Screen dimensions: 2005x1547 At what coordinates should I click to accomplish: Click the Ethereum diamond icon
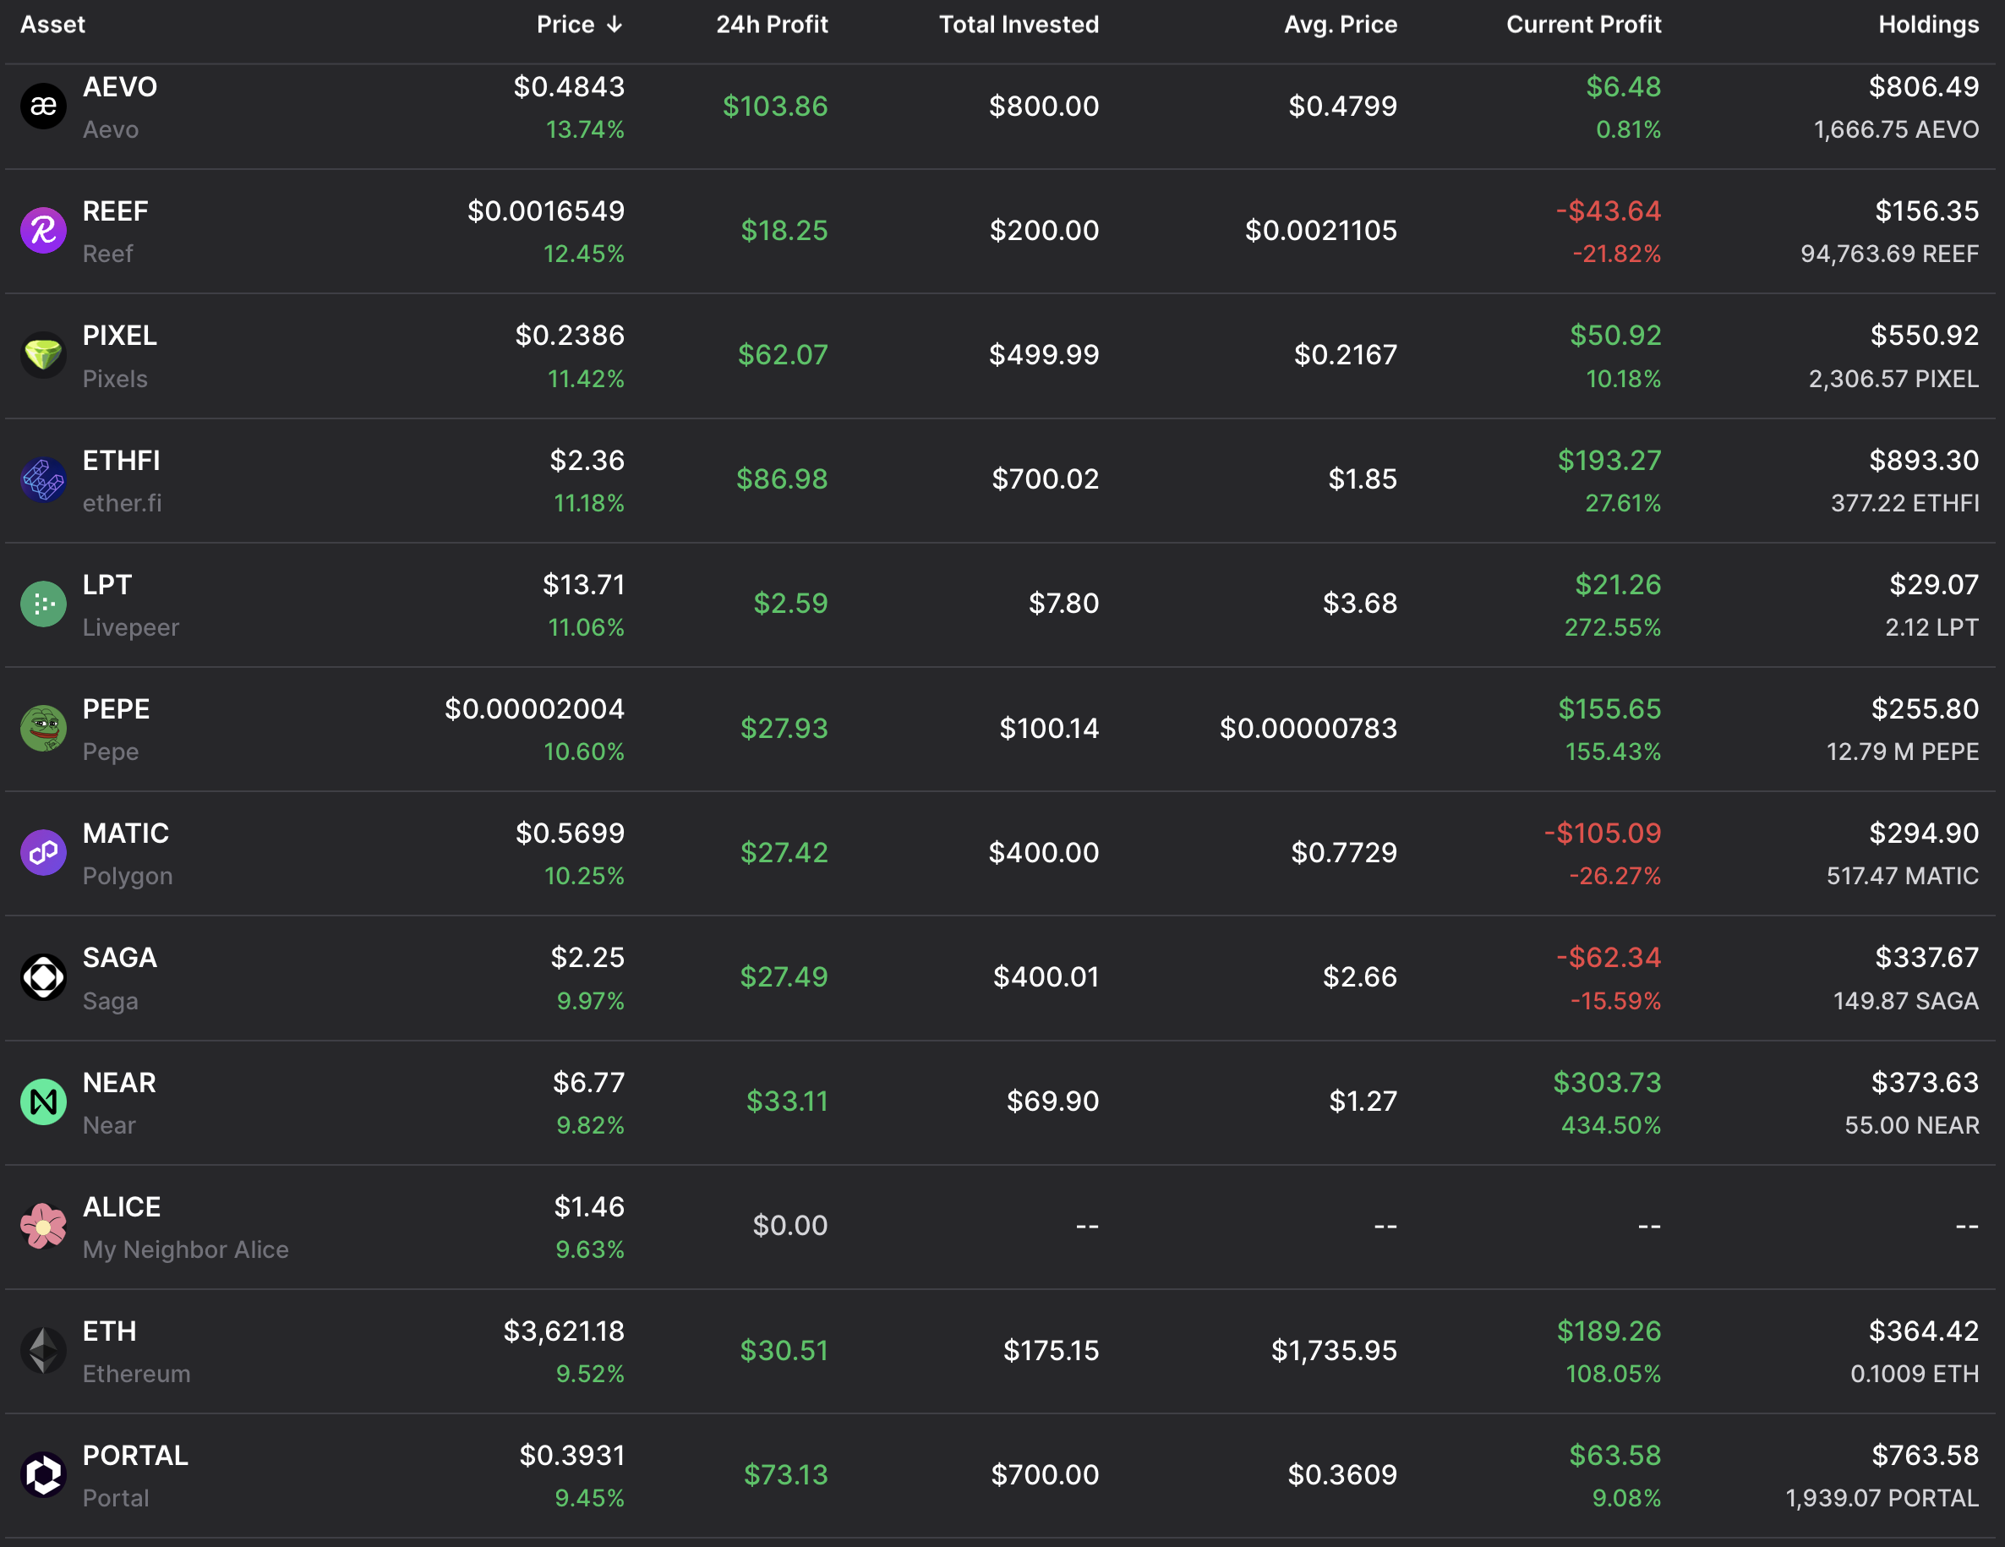[x=43, y=1351]
